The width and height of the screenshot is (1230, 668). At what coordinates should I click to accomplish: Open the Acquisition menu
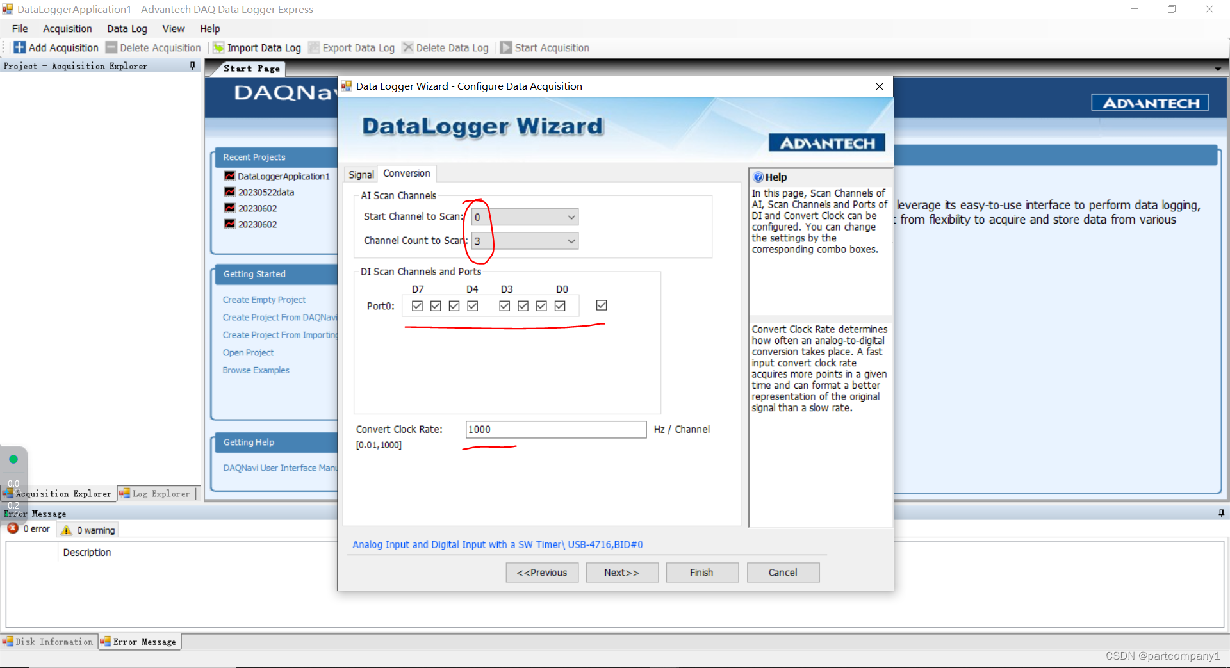pyautogui.click(x=67, y=29)
